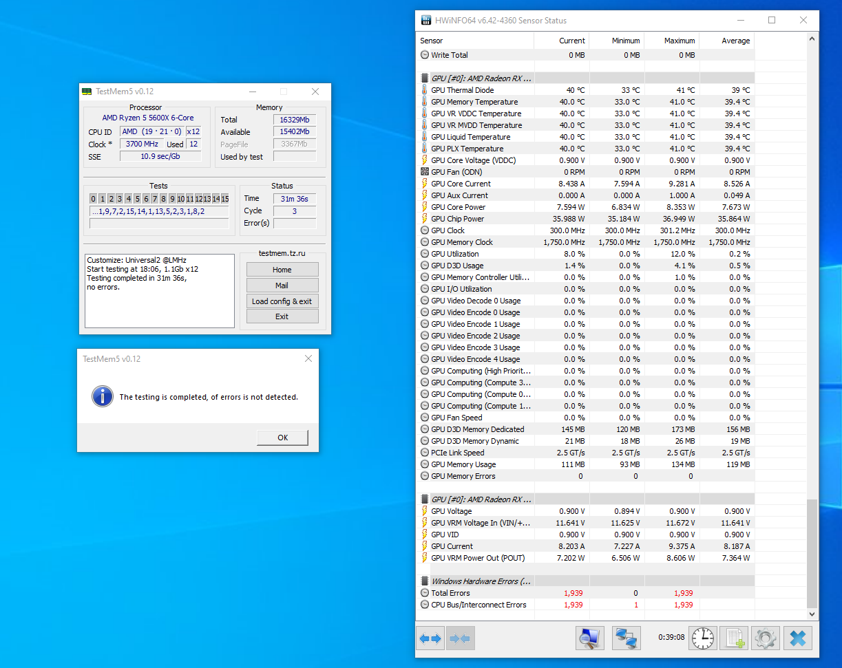Click the GPU Core Voltage lightning icon
Image resolution: width=842 pixels, height=668 pixels.
tap(424, 160)
